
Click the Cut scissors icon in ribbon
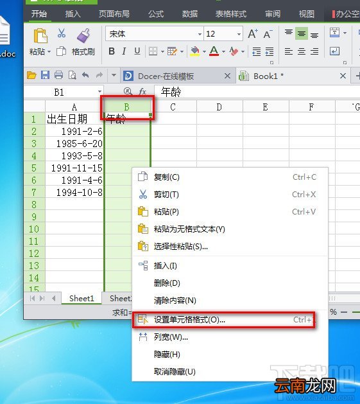[62, 33]
